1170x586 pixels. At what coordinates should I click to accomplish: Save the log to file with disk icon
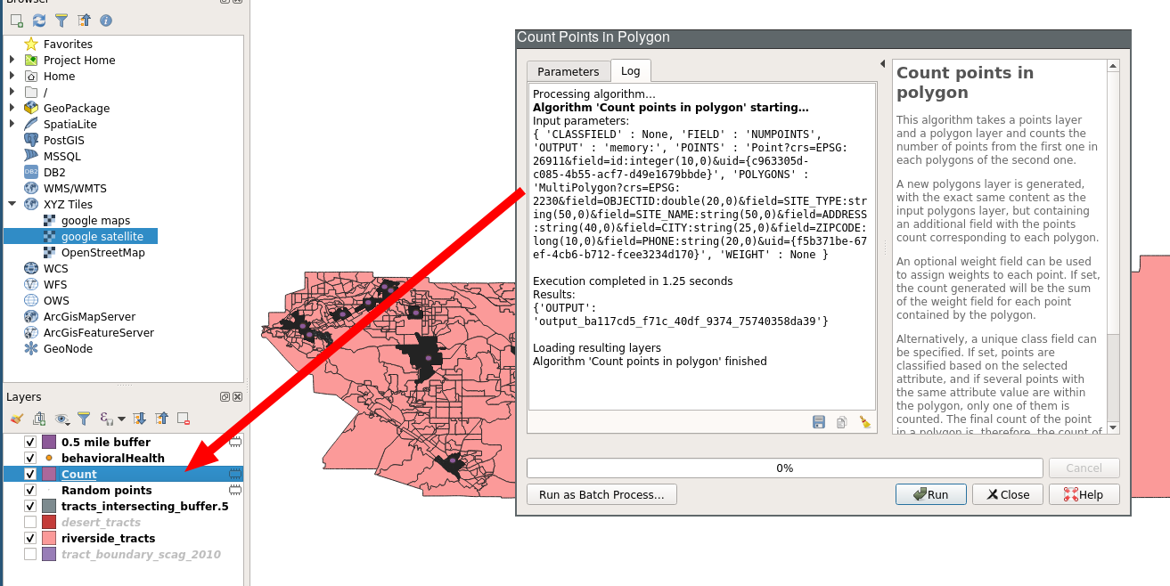click(818, 422)
